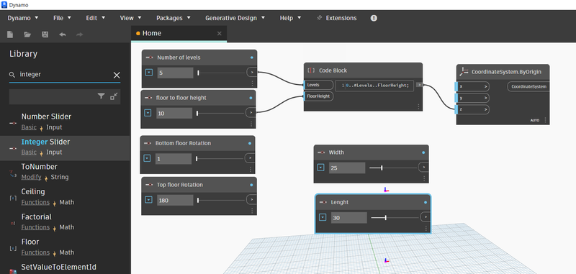Click the library filter funnel icon
576x274 pixels.
click(101, 96)
